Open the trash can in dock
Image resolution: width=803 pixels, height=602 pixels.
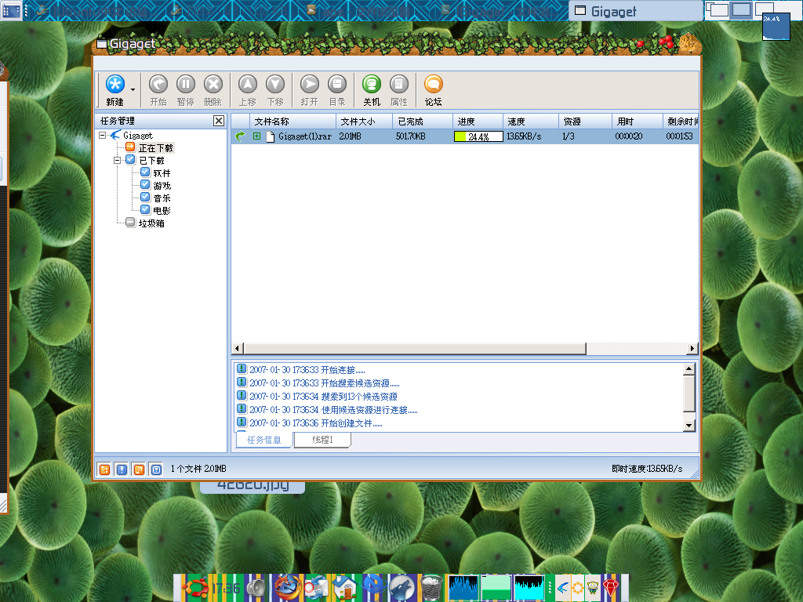pos(431,588)
